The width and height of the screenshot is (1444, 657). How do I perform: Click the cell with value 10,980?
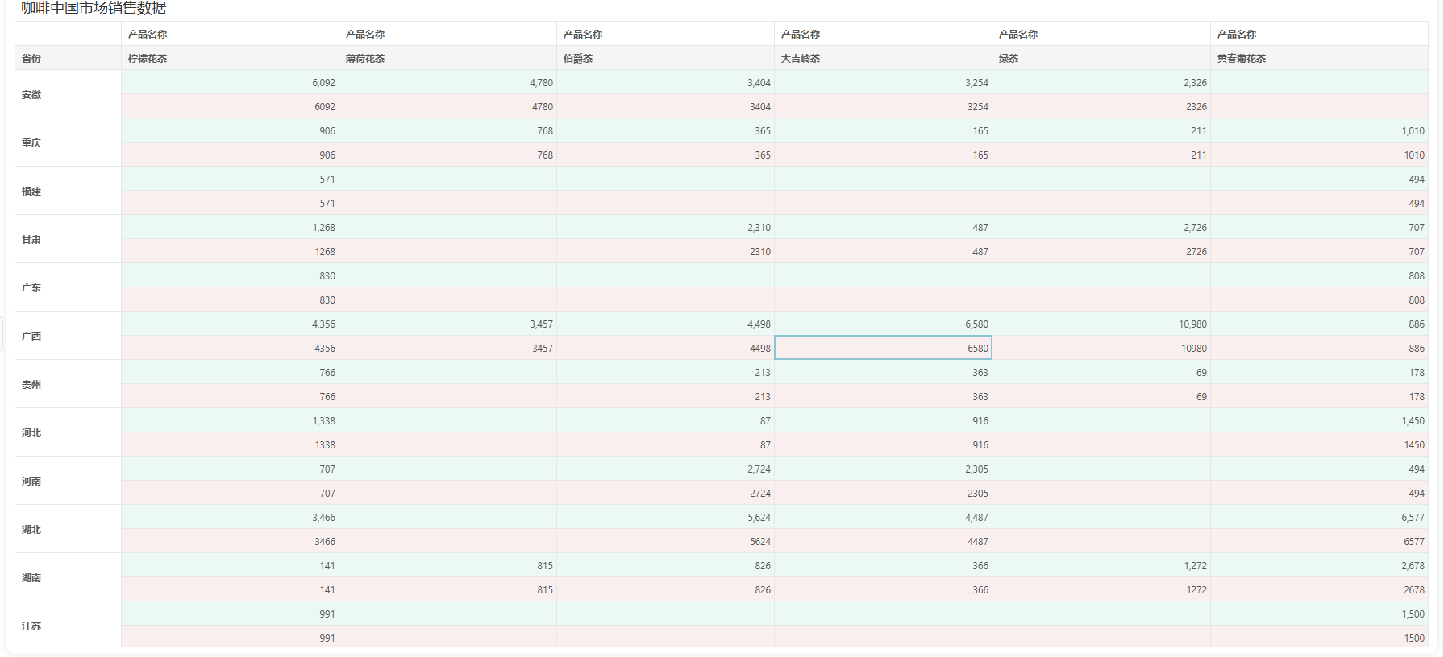pyautogui.click(x=1101, y=324)
